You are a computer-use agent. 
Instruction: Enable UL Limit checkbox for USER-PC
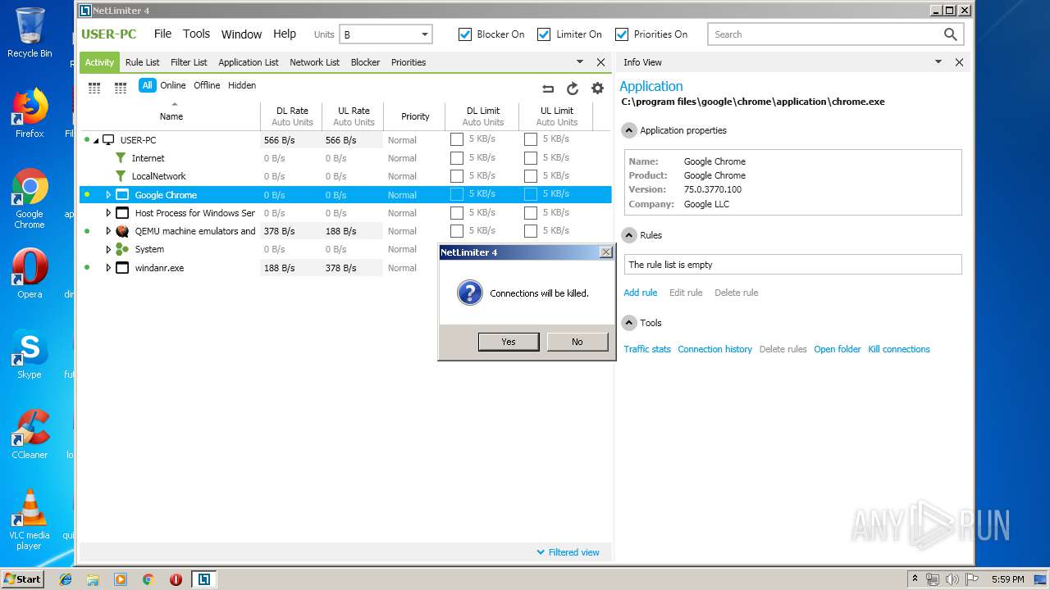click(531, 139)
